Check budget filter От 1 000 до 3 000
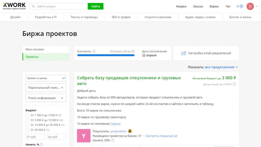 point(28,115)
